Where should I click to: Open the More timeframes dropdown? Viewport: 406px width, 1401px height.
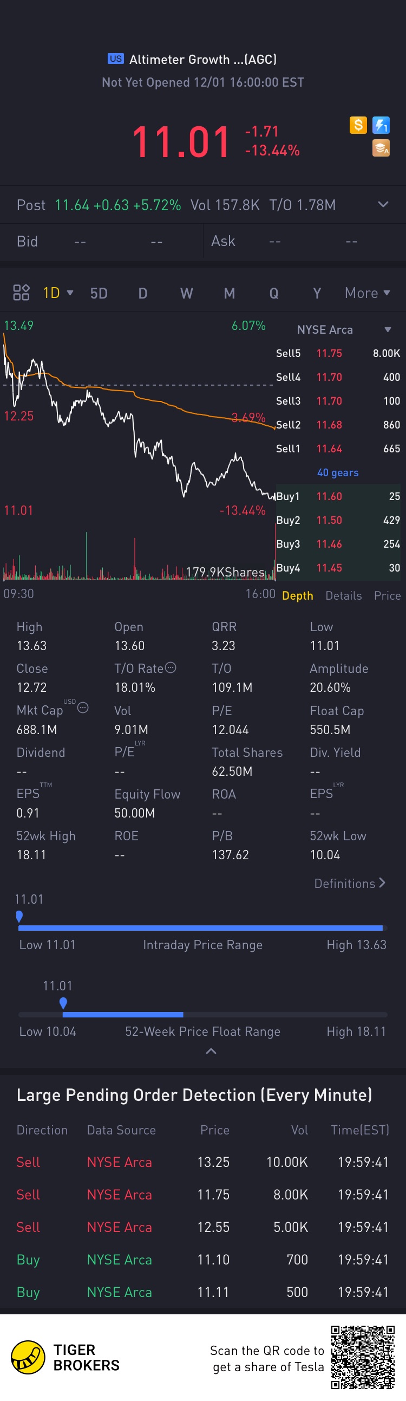368,293
